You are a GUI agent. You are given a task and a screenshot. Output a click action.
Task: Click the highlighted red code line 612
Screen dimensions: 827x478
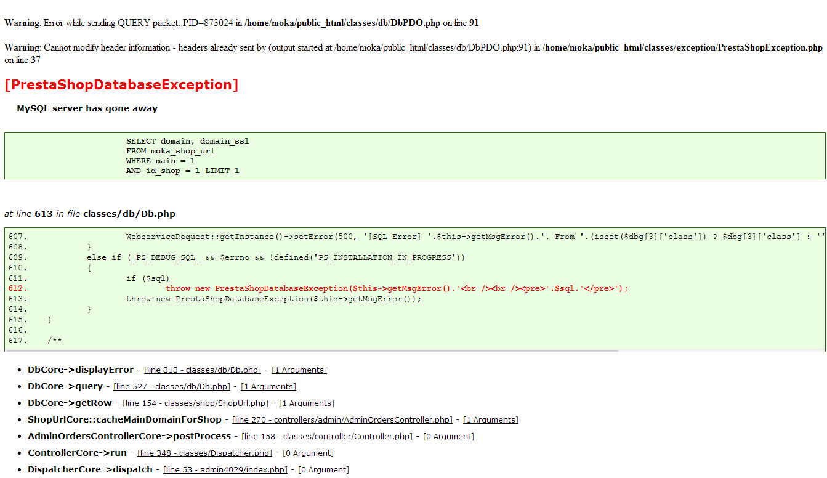coord(397,288)
